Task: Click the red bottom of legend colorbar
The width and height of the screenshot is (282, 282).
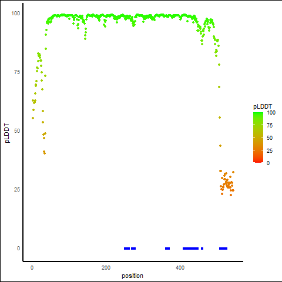Action: tap(258, 161)
